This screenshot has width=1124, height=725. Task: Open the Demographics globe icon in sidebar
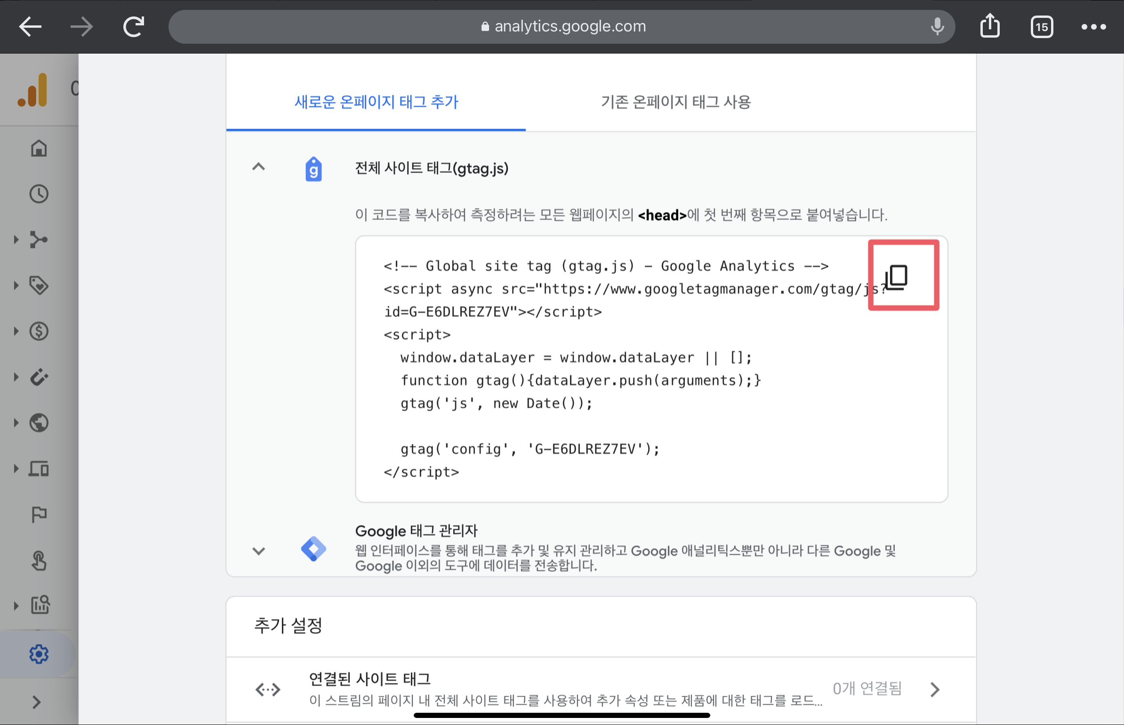coord(39,423)
